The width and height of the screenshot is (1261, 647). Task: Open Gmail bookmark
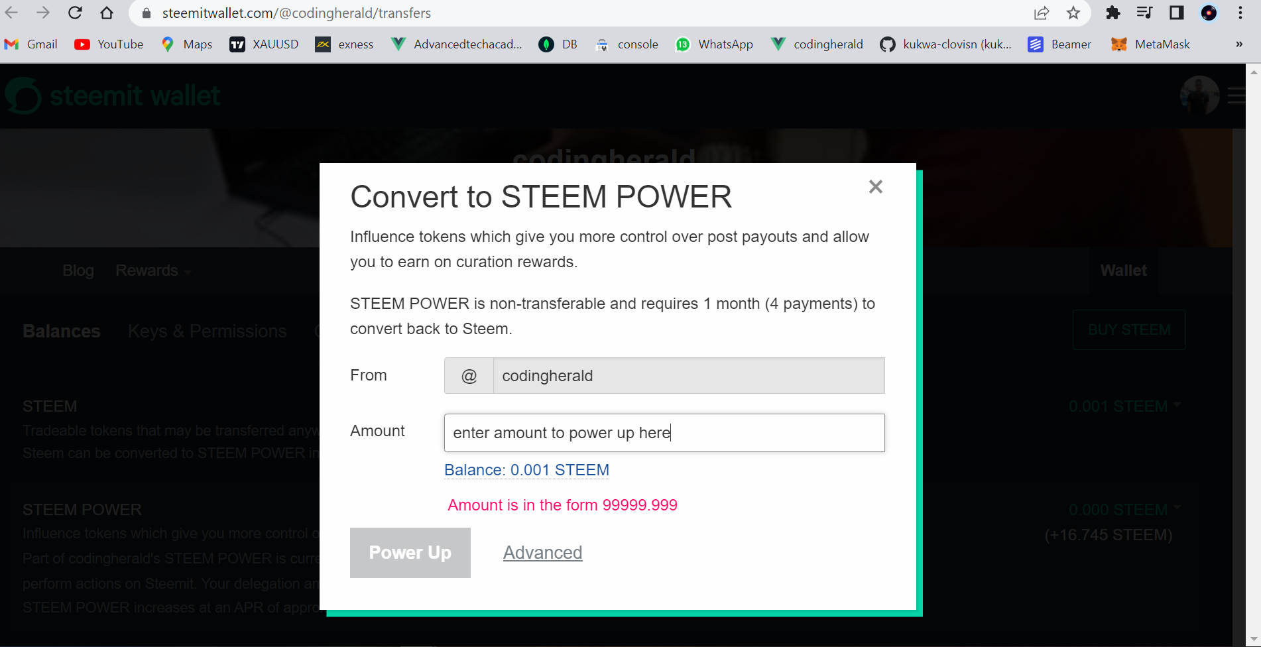31,44
